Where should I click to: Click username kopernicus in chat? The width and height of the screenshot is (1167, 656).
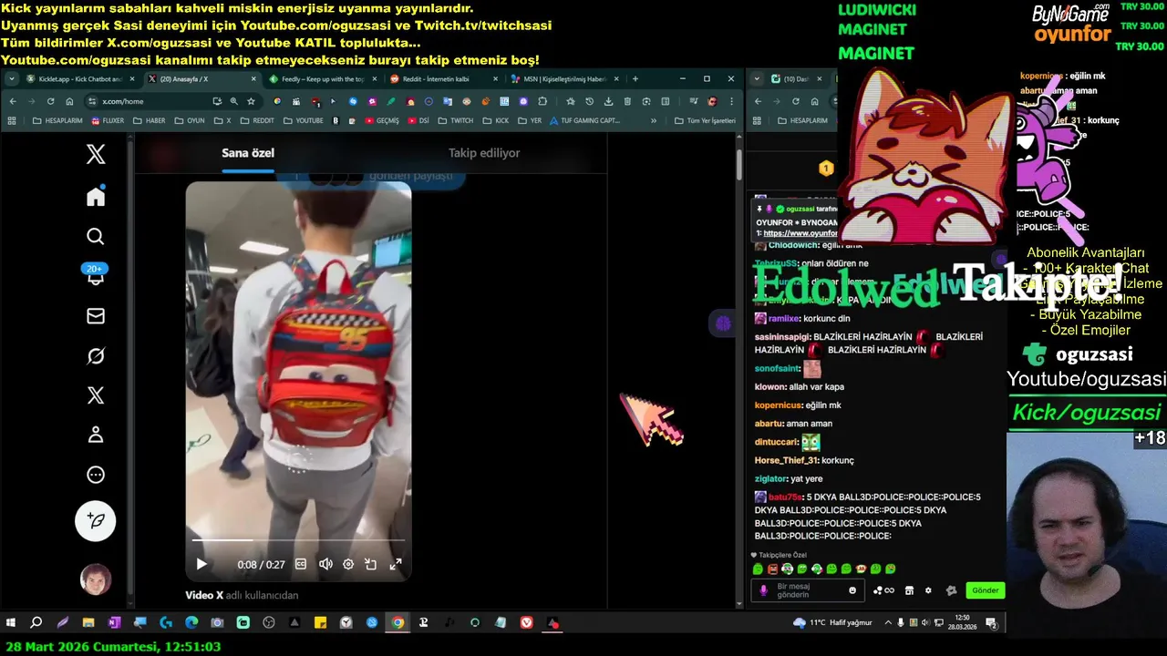click(x=779, y=405)
